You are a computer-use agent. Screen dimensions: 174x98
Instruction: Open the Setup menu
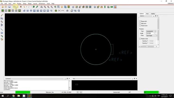[24, 4]
